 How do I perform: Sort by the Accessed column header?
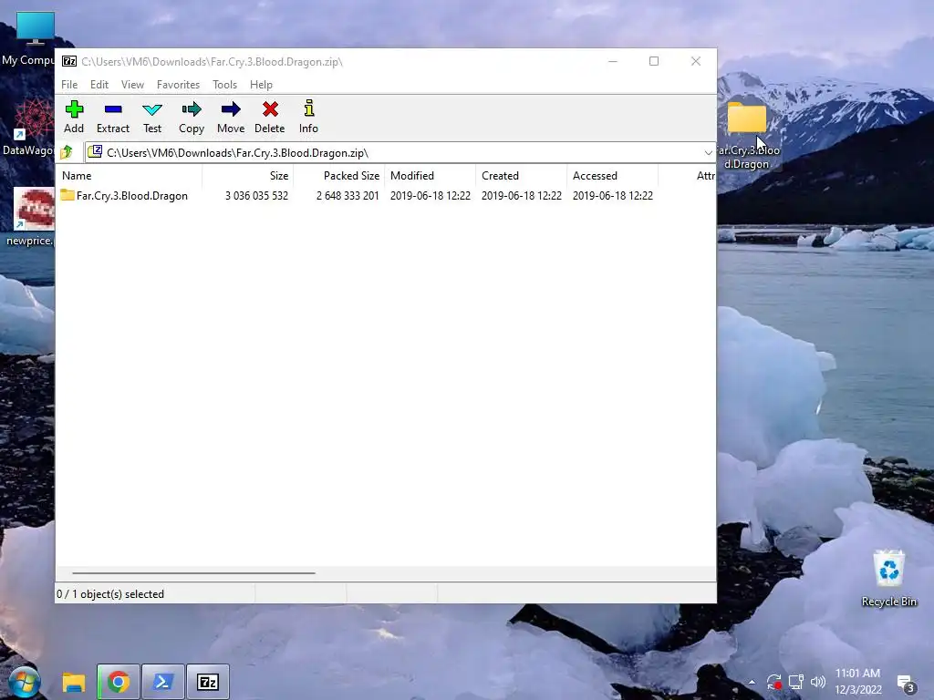612,176
